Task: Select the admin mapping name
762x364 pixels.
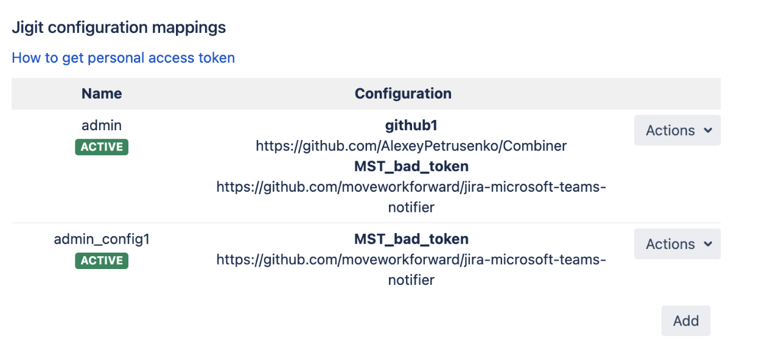Action: coord(102,125)
